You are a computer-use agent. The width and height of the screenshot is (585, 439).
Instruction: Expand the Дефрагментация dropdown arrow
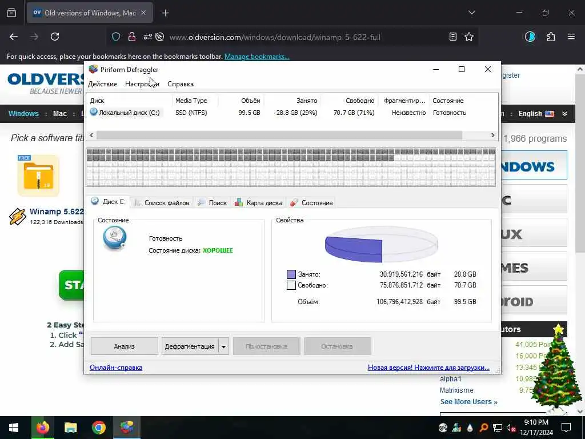coord(223,346)
